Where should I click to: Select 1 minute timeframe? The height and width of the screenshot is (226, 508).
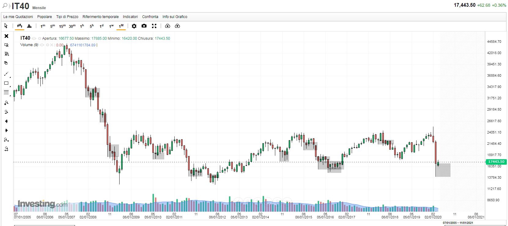43,26
